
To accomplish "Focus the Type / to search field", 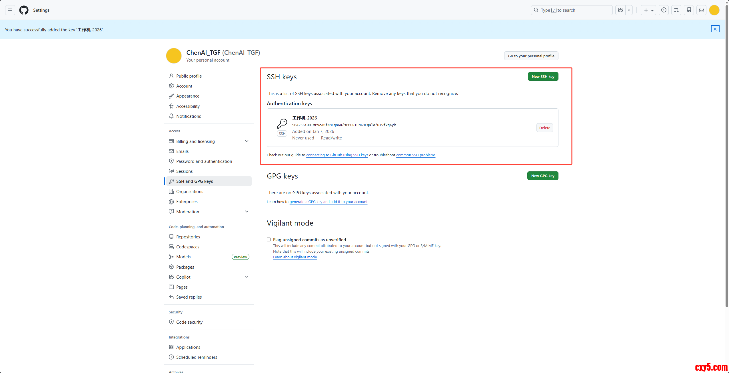I will point(571,10).
